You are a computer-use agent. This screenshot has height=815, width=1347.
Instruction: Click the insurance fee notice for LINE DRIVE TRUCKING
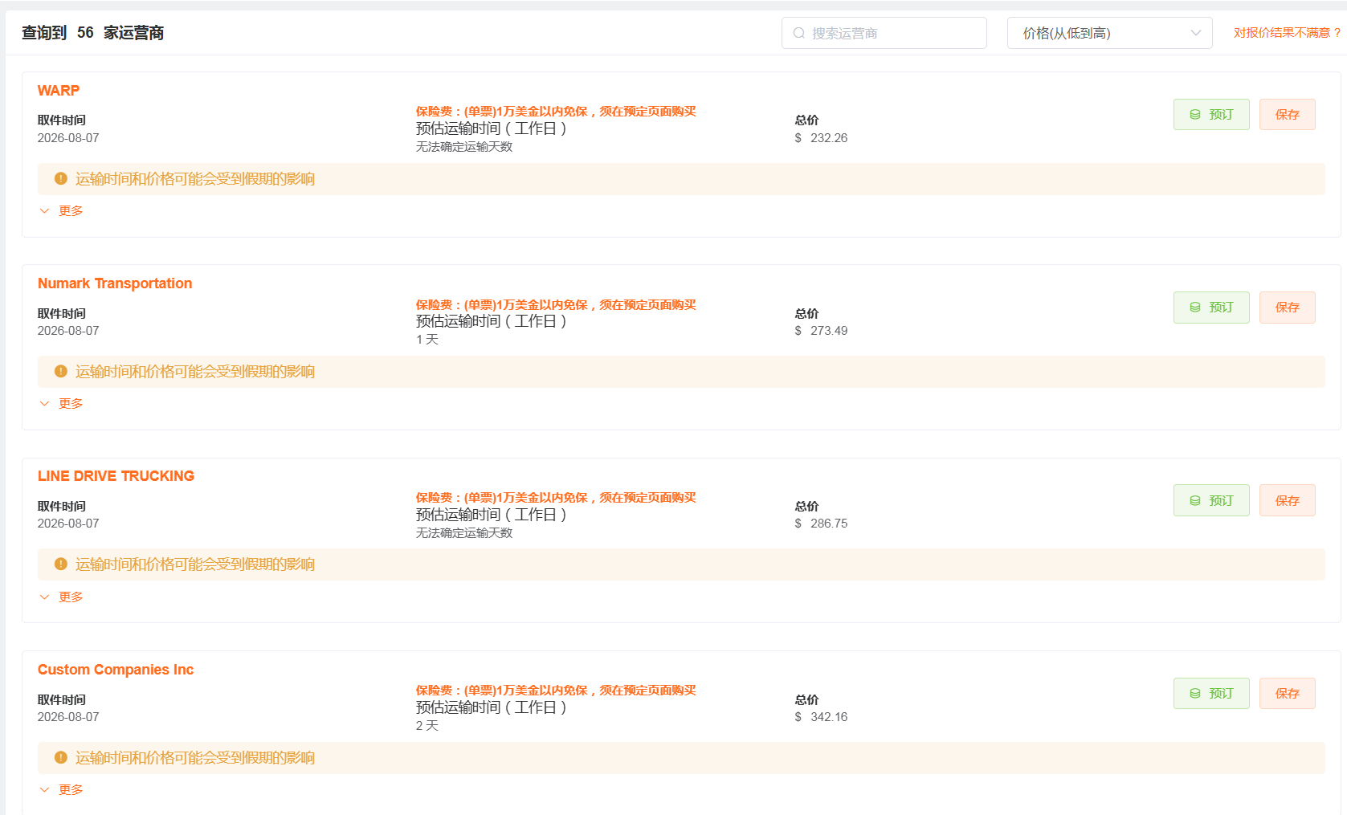coord(556,498)
